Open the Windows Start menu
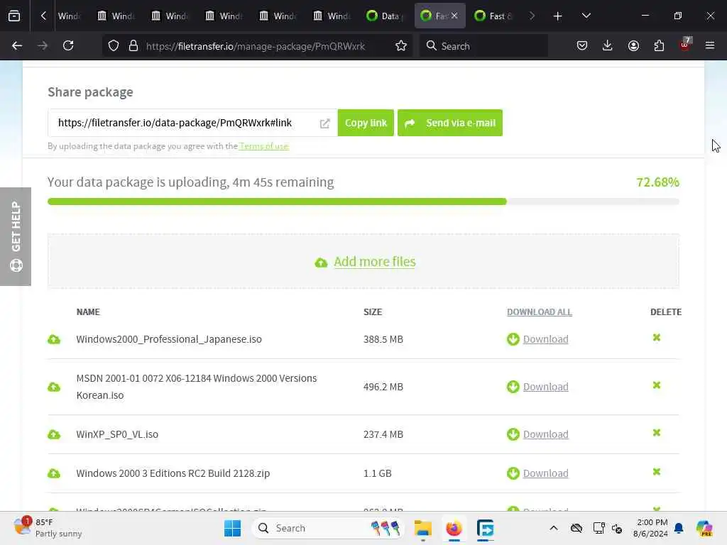The image size is (727, 545). pos(233,528)
